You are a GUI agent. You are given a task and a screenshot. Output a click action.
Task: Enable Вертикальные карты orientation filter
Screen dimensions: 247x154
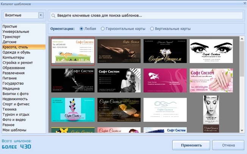[x=152, y=29]
